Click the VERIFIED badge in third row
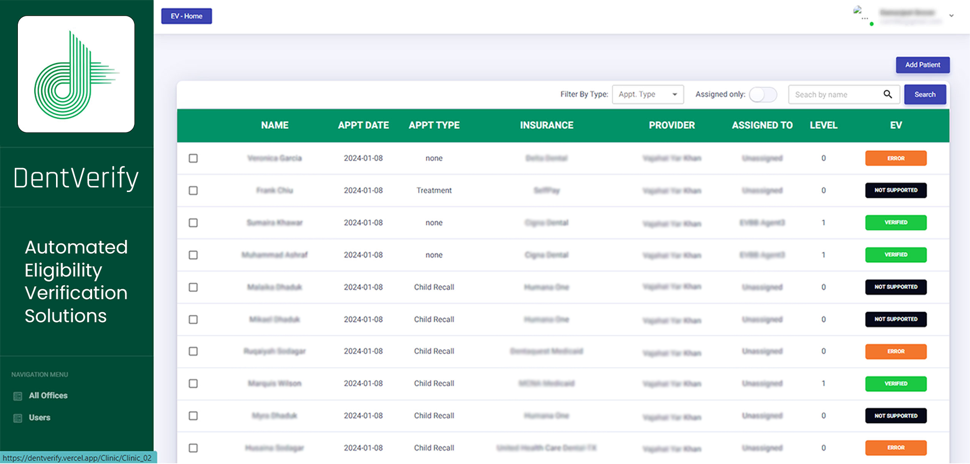The height and width of the screenshot is (464, 970). point(895,223)
